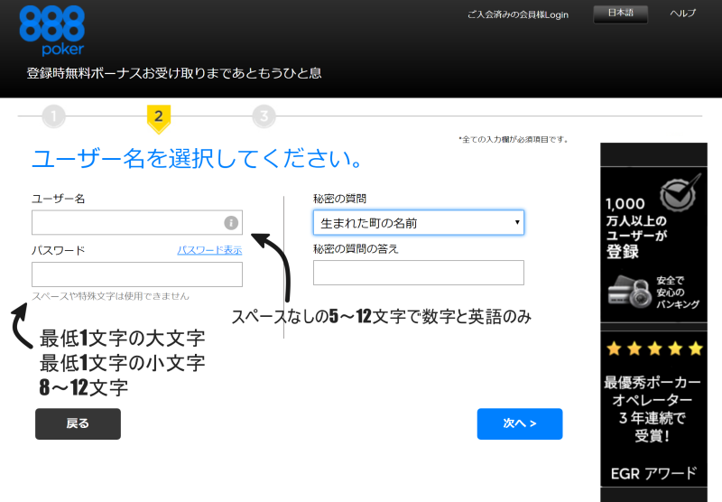Click the ご入会済みの会員様Login link
Viewport: 722px width, 502px height.
coord(517,14)
